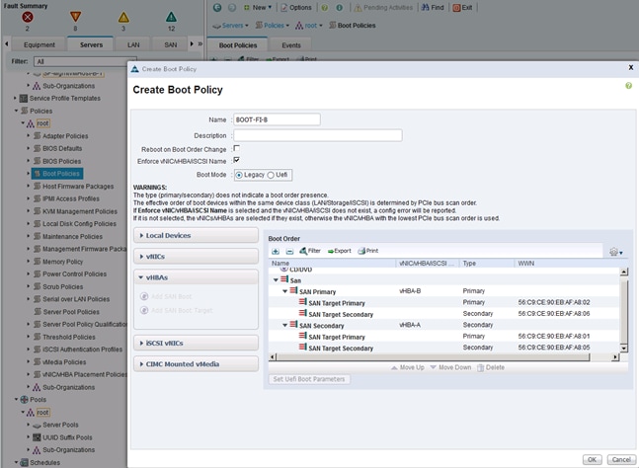
Task: Click the collapse-all minus icon in Boot Order
Action: pos(289,252)
